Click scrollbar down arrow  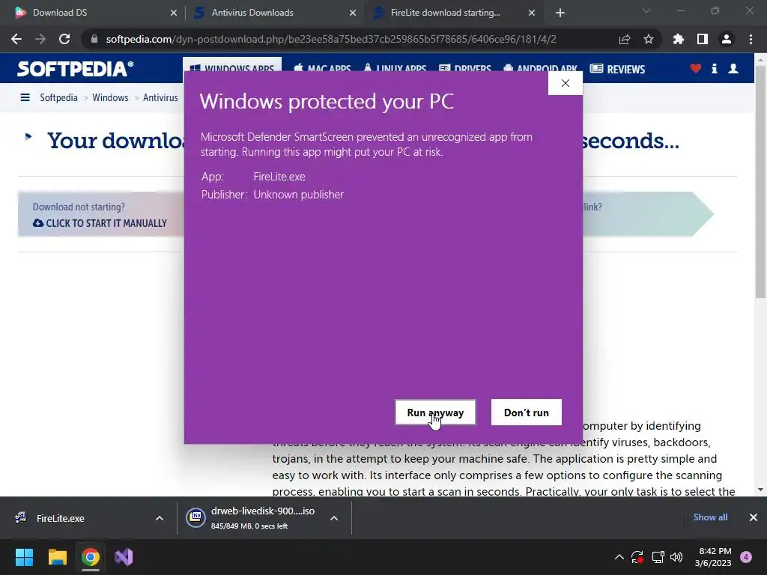point(760,490)
